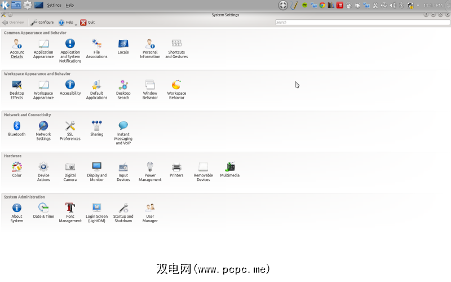The width and height of the screenshot is (451, 282).
Task: Open Instant Messaging and VoIP
Action: click(123, 133)
